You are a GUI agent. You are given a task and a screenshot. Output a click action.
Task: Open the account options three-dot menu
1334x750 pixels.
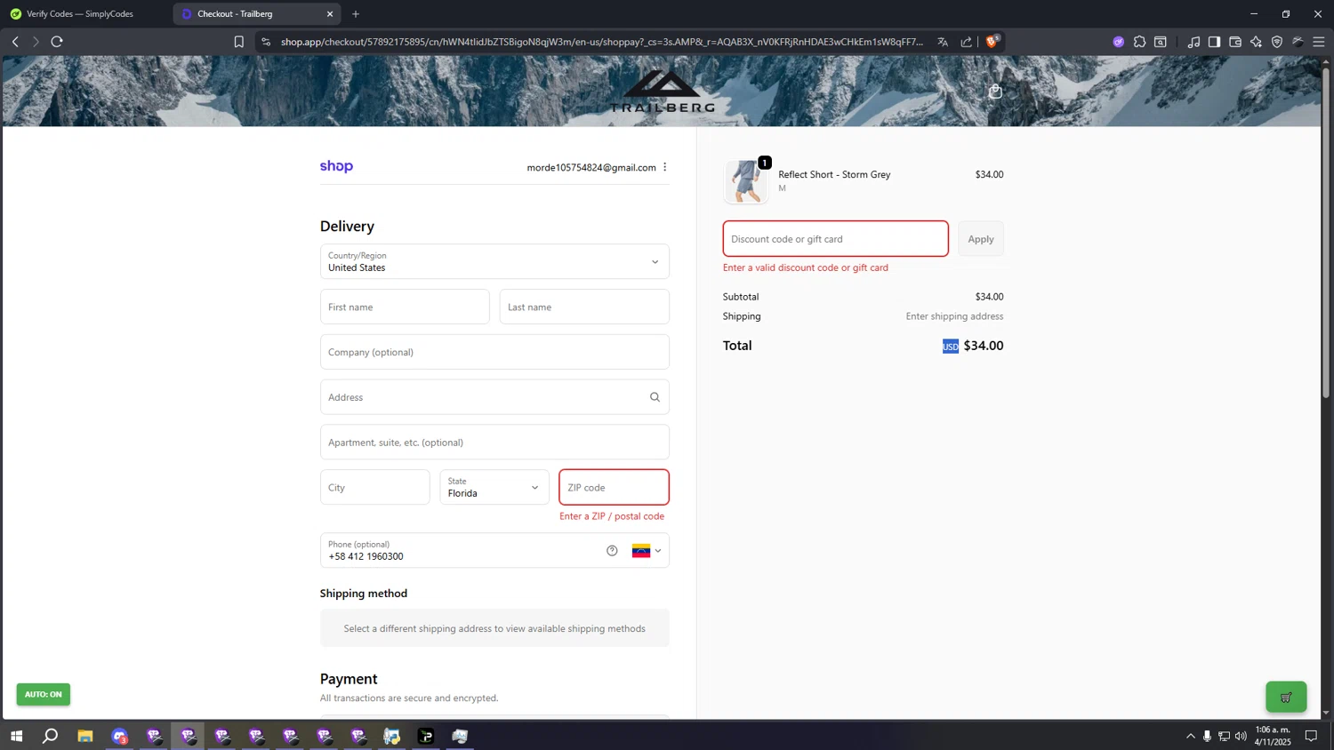[x=664, y=167]
